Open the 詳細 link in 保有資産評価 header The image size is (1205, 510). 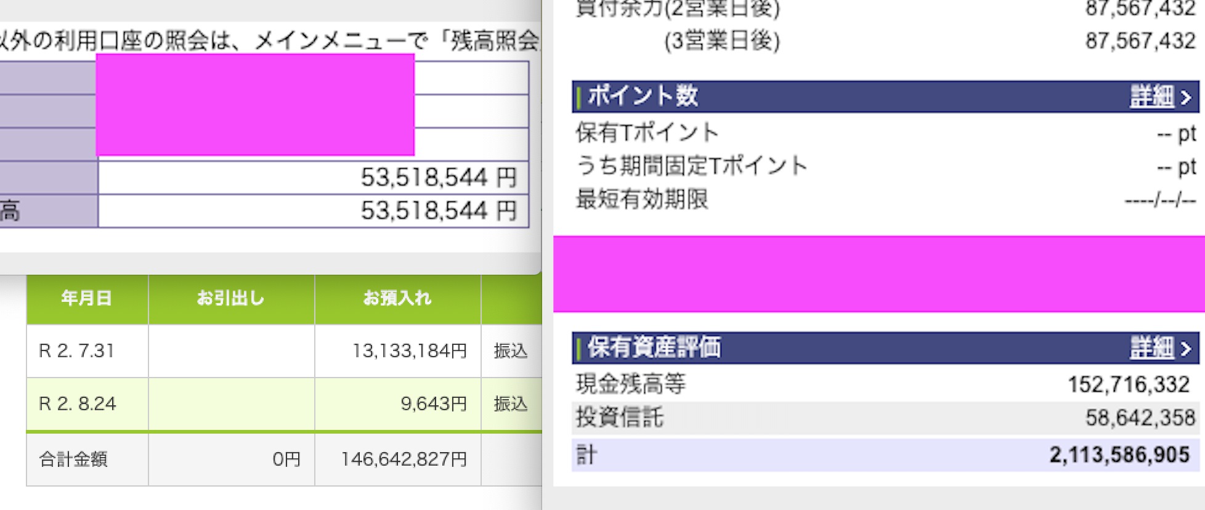1151,348
